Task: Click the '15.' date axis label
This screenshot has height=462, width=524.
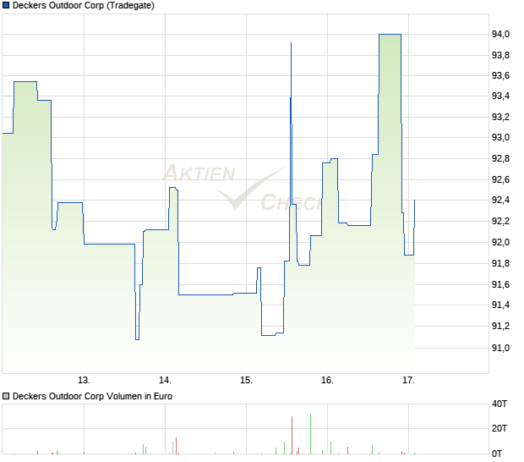Action: 246,381
